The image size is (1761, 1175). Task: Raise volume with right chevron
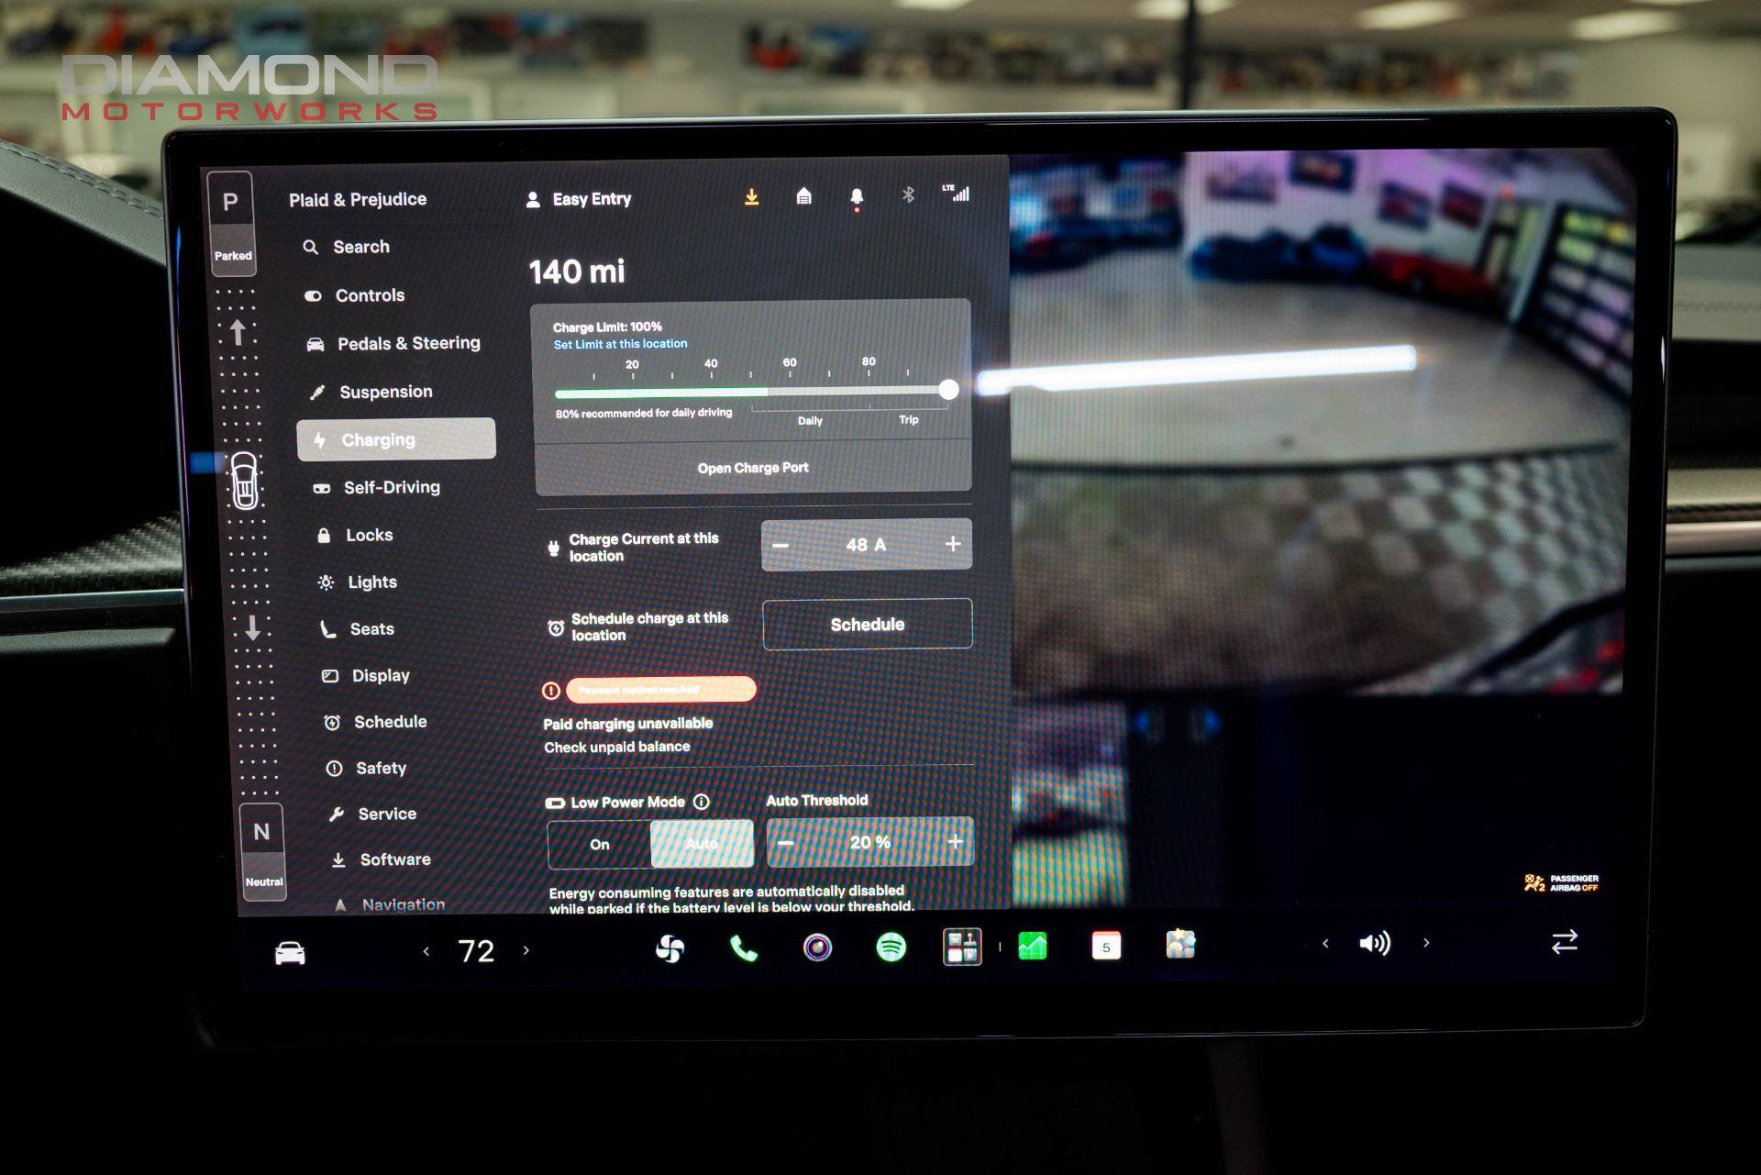point(1426,943)
